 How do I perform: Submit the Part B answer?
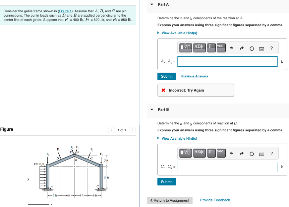pyautogui.click(x=166, y=182)
